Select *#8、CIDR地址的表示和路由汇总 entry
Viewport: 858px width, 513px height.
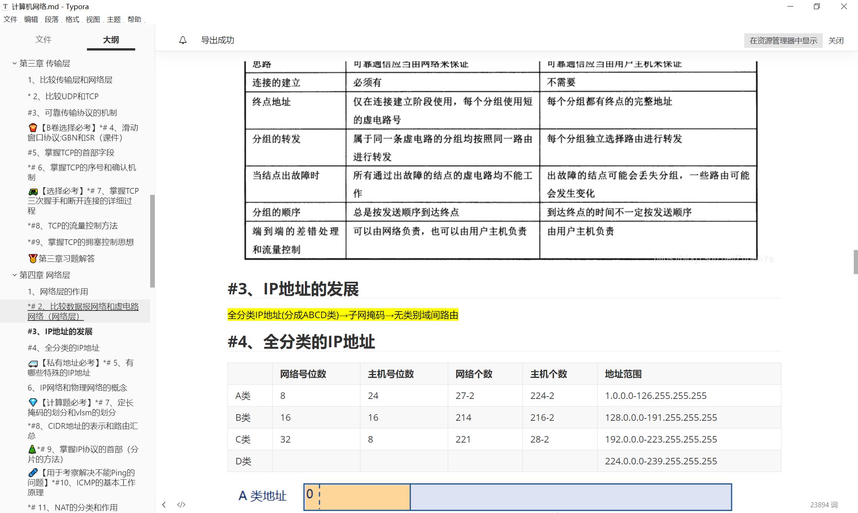[x=83, y=431]
